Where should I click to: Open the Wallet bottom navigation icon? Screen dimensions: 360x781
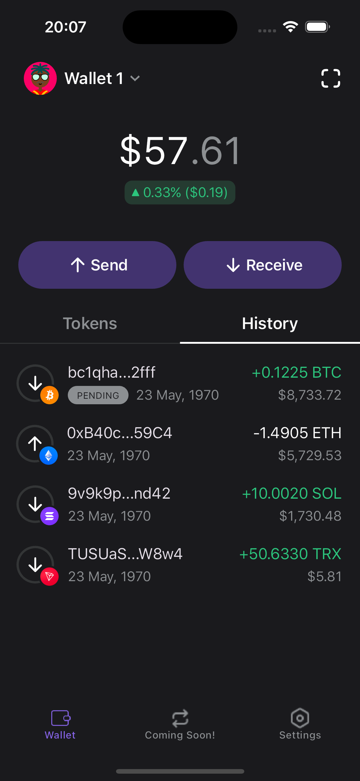tap(60, 718)
